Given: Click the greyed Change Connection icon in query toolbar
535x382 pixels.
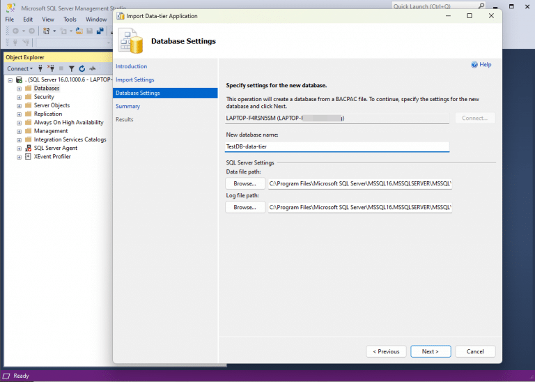Looking at the screenshot, I should 26,43.
